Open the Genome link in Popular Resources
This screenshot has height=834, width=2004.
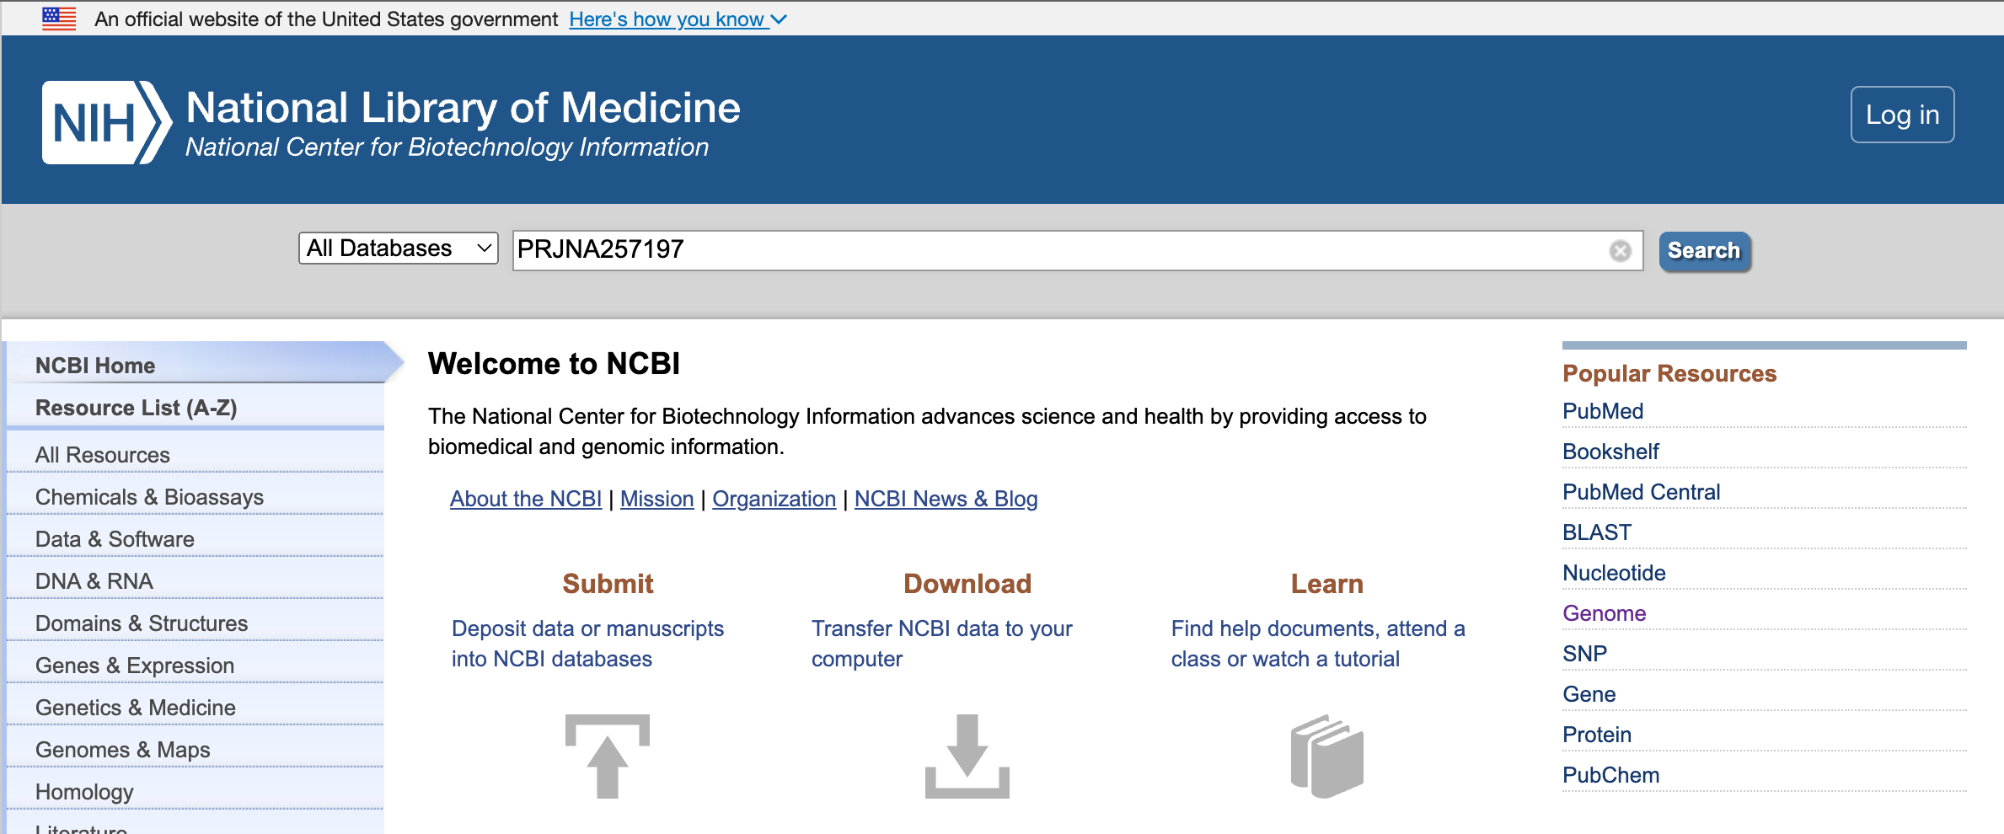1604,613
